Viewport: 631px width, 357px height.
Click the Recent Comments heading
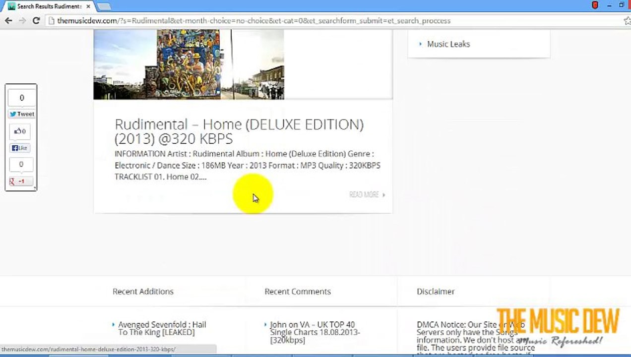(298, 292)
